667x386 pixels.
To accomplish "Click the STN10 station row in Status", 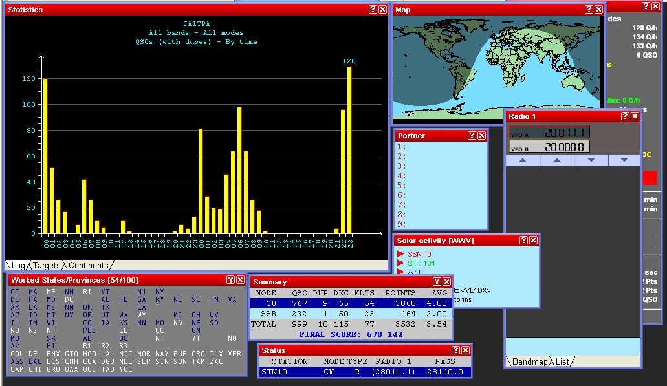I will tap(364, 372).
